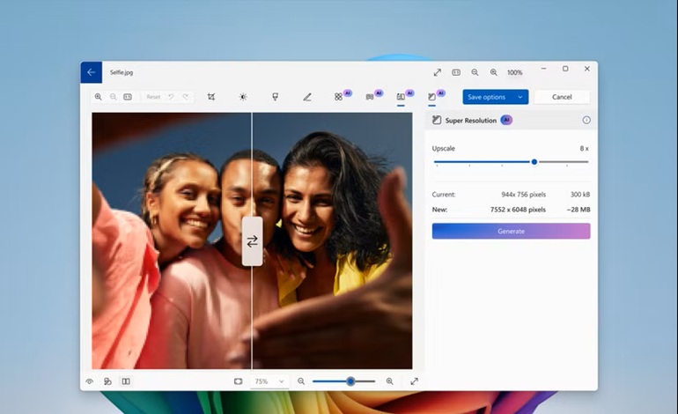This screenshot has width=678, height=414.
Task: Open the third AI image tool
Action: [401, 97]
